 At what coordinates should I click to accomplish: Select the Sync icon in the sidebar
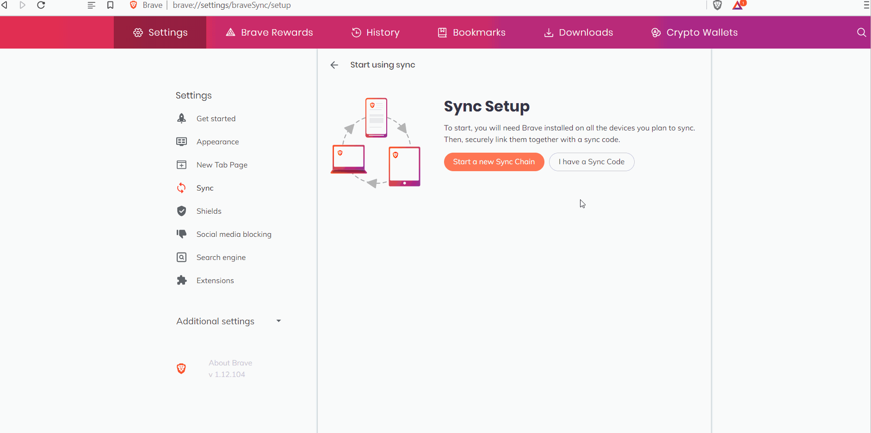coord(181,188)
